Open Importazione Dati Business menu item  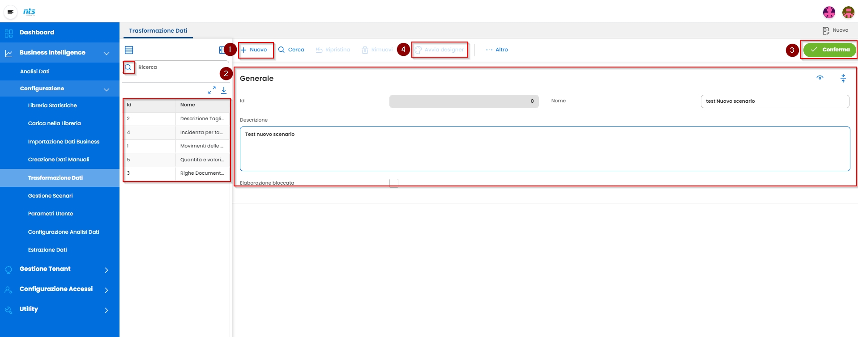[x=64, y=142]
